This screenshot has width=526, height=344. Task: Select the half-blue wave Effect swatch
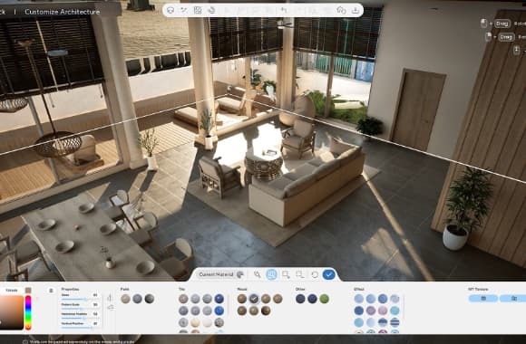[383, 323]
